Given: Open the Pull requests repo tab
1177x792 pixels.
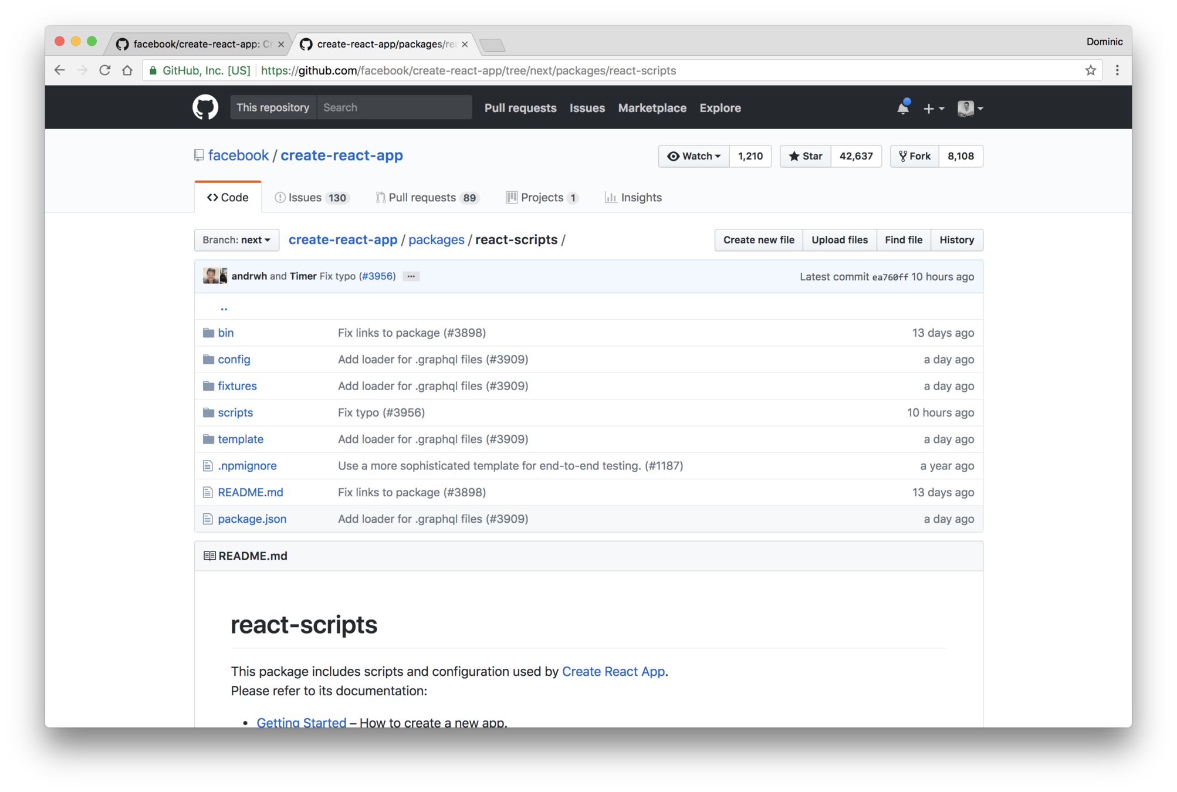Looking at the screenshot, I should (x=427, y=198).
